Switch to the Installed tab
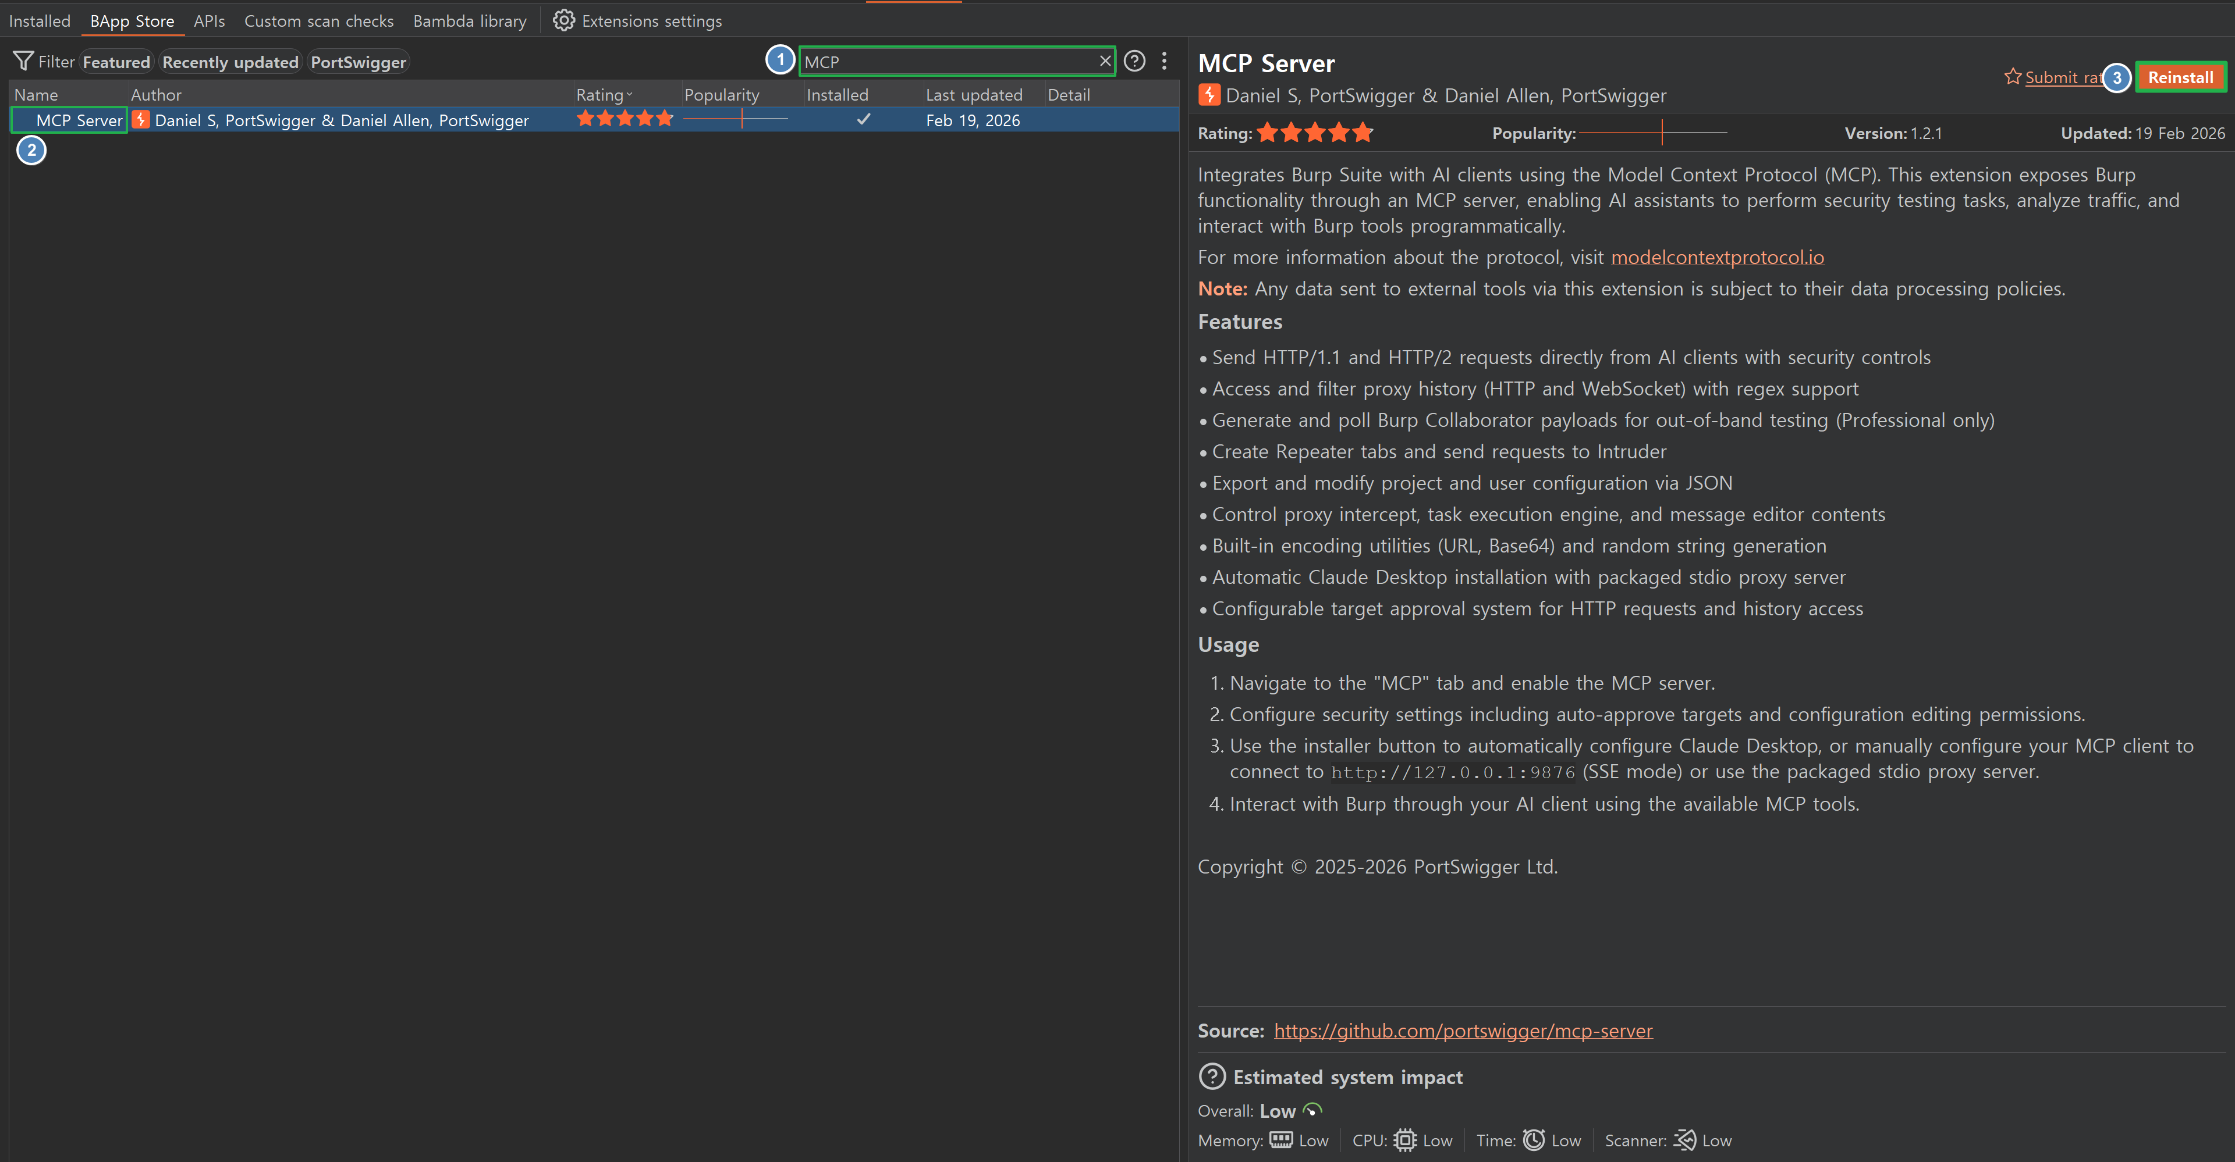The height and width of the screenshot is (1162, 2235). (x=39, y=21)
